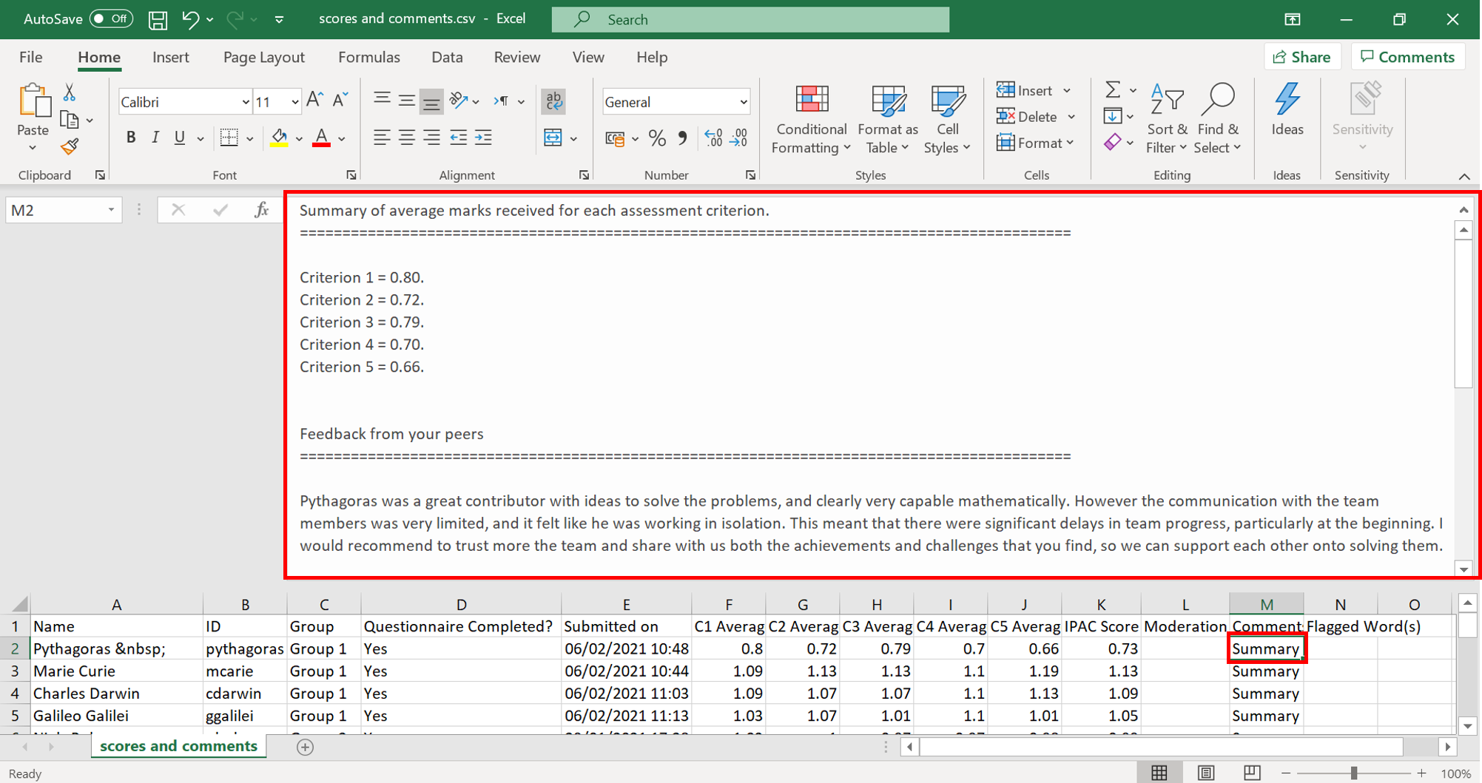The image size is (1482, 783).
Task: Apply the red font color
Action: [321, 138]
